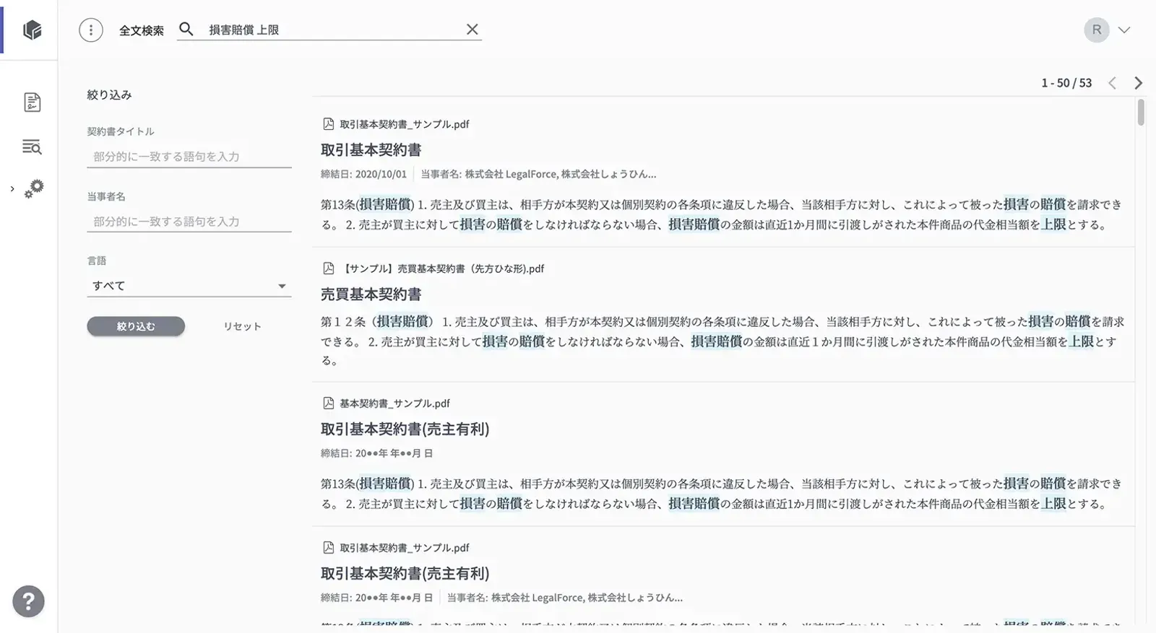Open the list search sidebar icon
1156x633 pixels.
[32, 147]
